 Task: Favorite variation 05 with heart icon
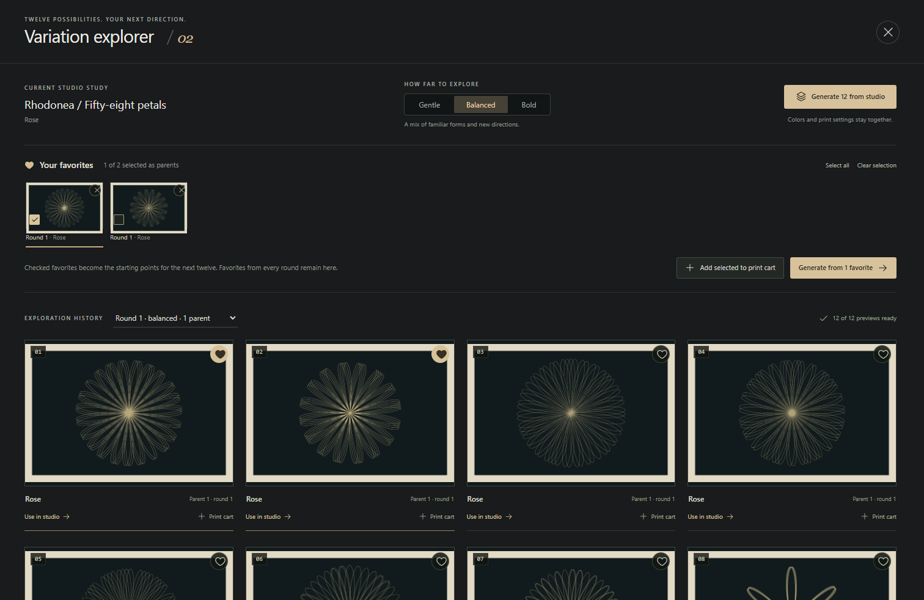click(220, 561)
